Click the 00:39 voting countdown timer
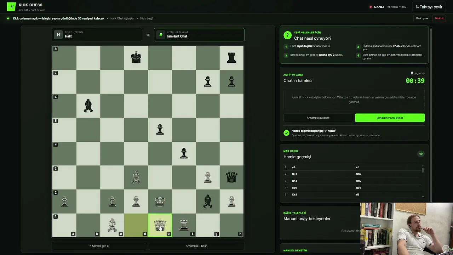This screenshot has height=255, width=453. 415,80
